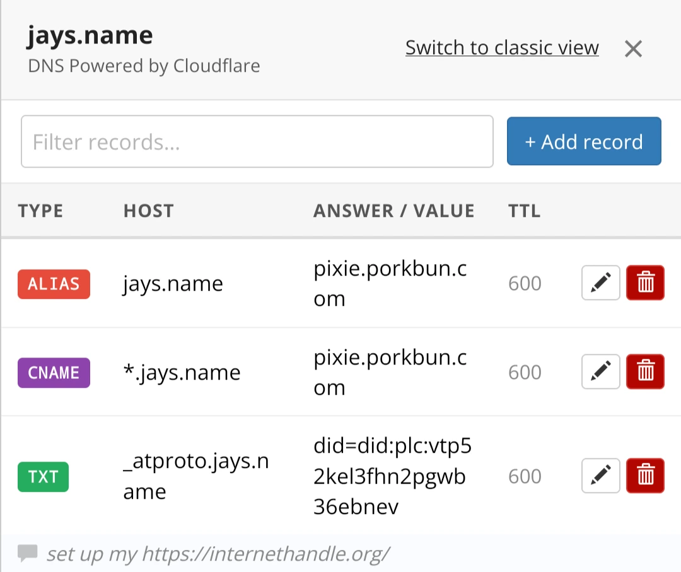Focus the Filter records search field

pyautogui.click(x=257, y=142)
